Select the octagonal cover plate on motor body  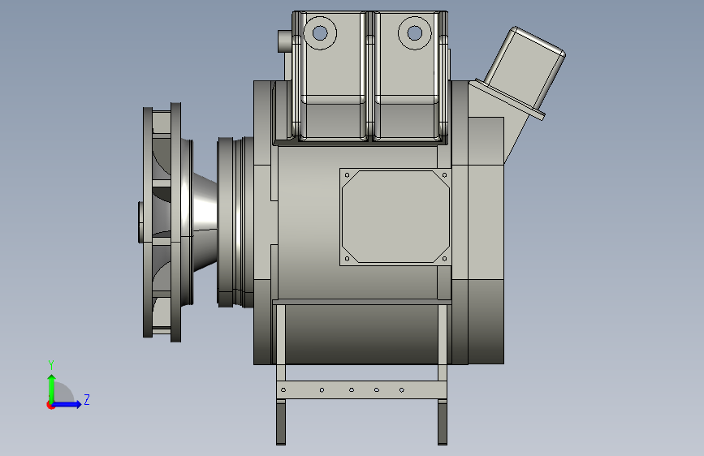pyautogui.click(x=395, y=217)
